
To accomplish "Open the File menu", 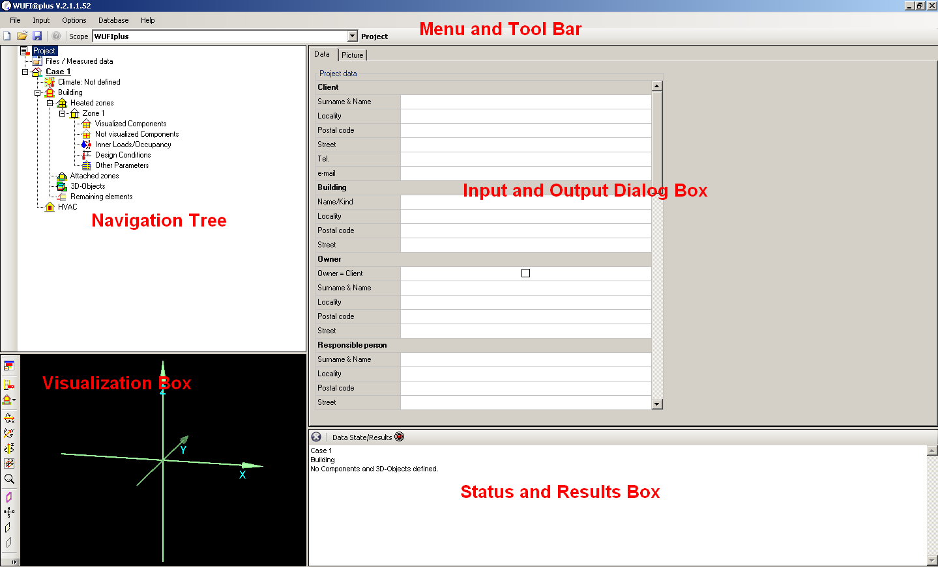I will point(15,20).
